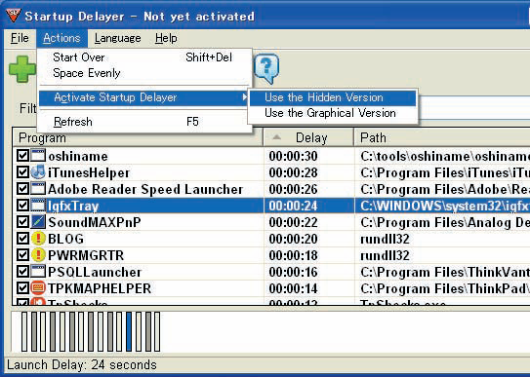Click the Launch Delay status bar text
Viewport: 530px width, 377px height.
tap(82, 365)
